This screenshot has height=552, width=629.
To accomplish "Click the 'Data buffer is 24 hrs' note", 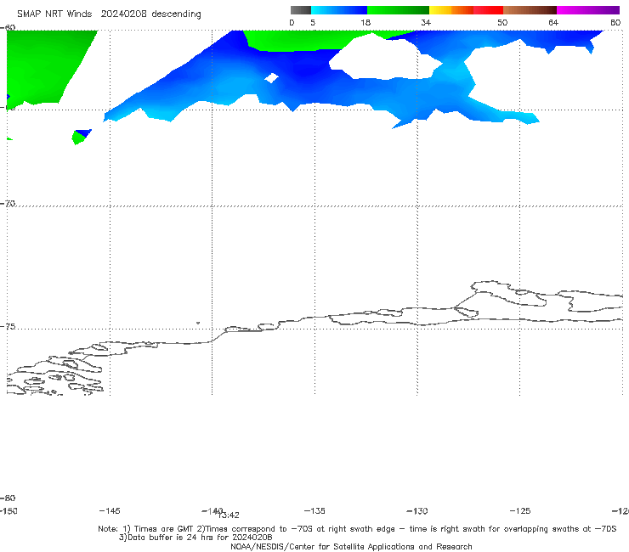I will click(195, 538).
